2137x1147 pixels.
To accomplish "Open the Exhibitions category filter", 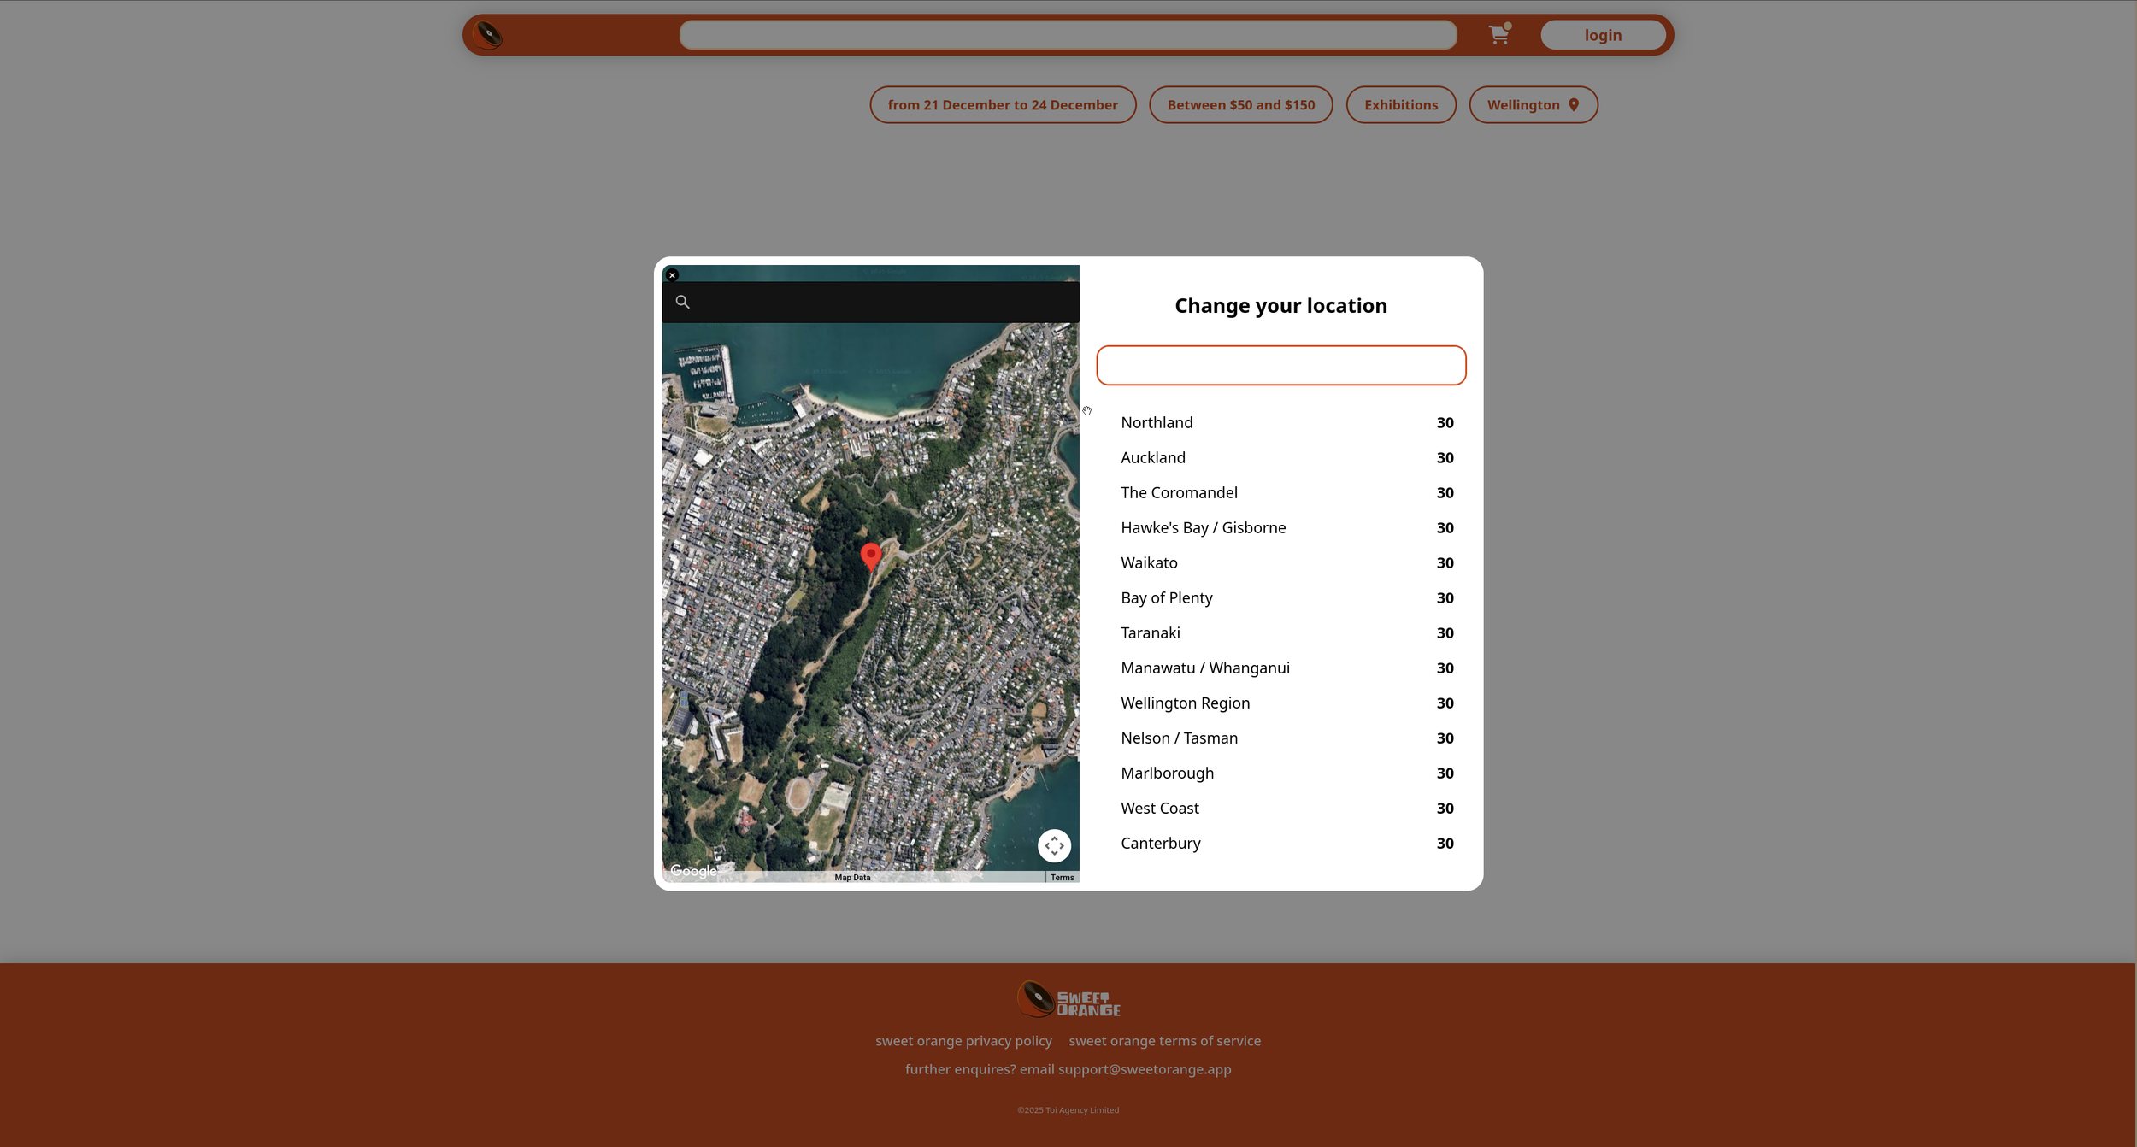I will (1400, 105).
